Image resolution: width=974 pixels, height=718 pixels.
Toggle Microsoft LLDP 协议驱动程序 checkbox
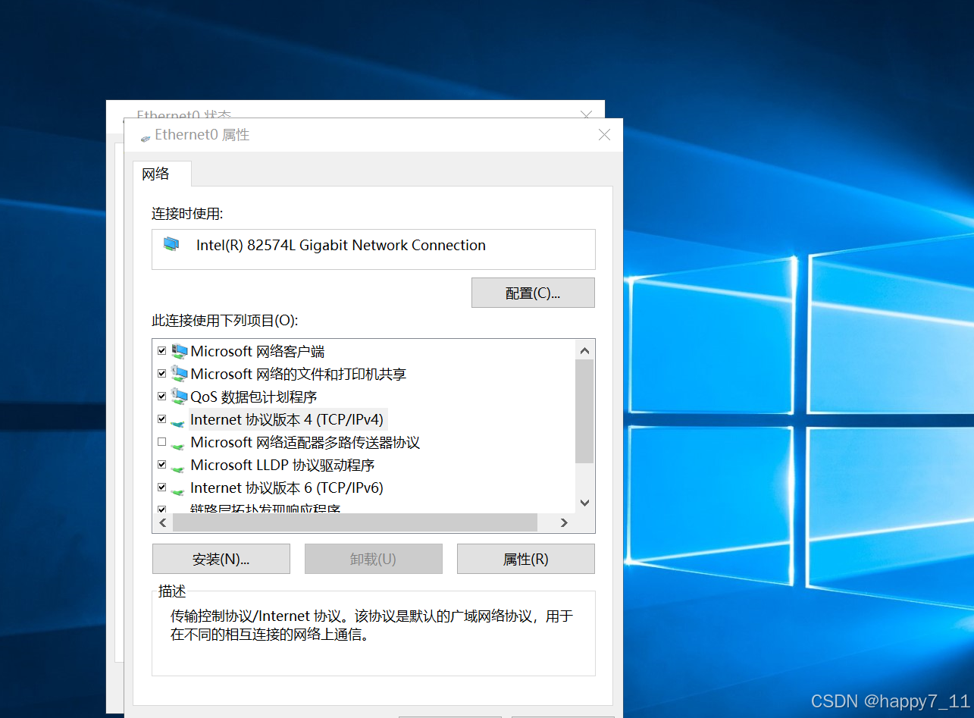[161, 465]
